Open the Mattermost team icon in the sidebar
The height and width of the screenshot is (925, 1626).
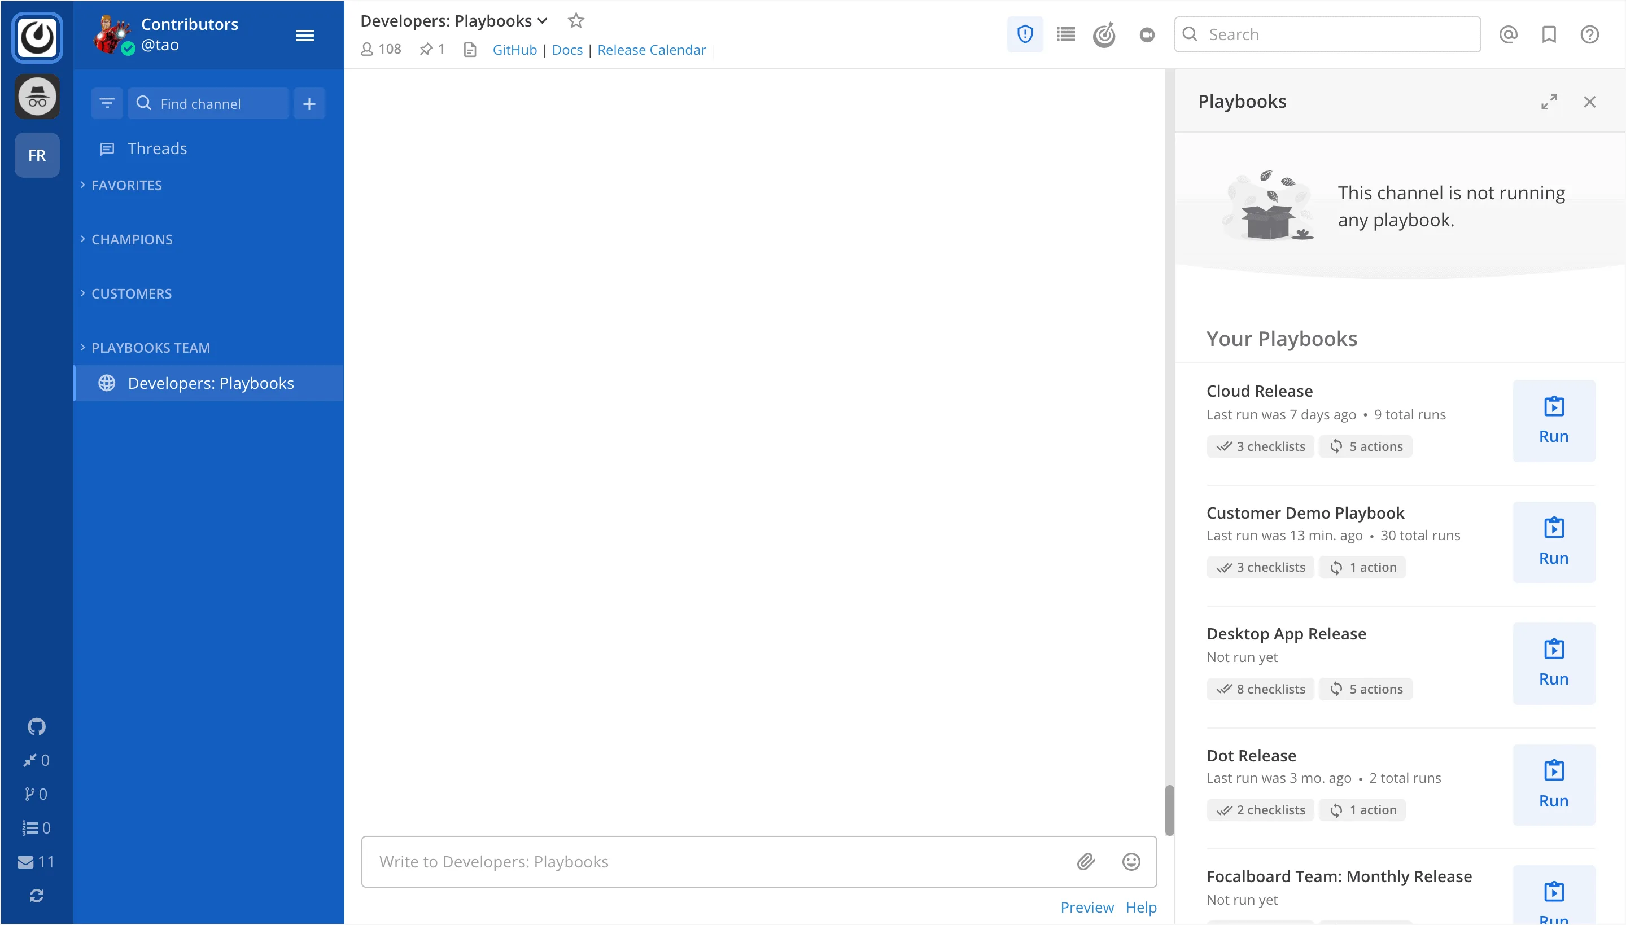pos(37,37)
